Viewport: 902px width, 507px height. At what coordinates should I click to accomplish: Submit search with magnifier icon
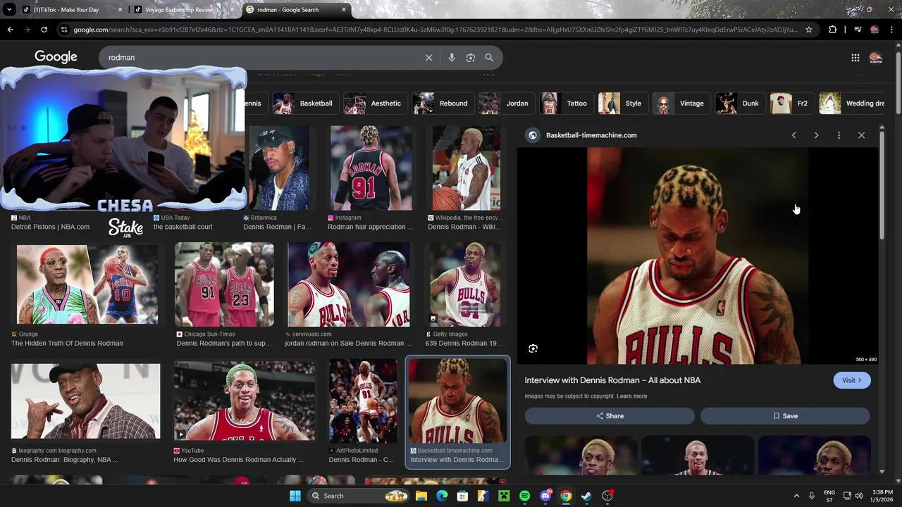[489, 58]
